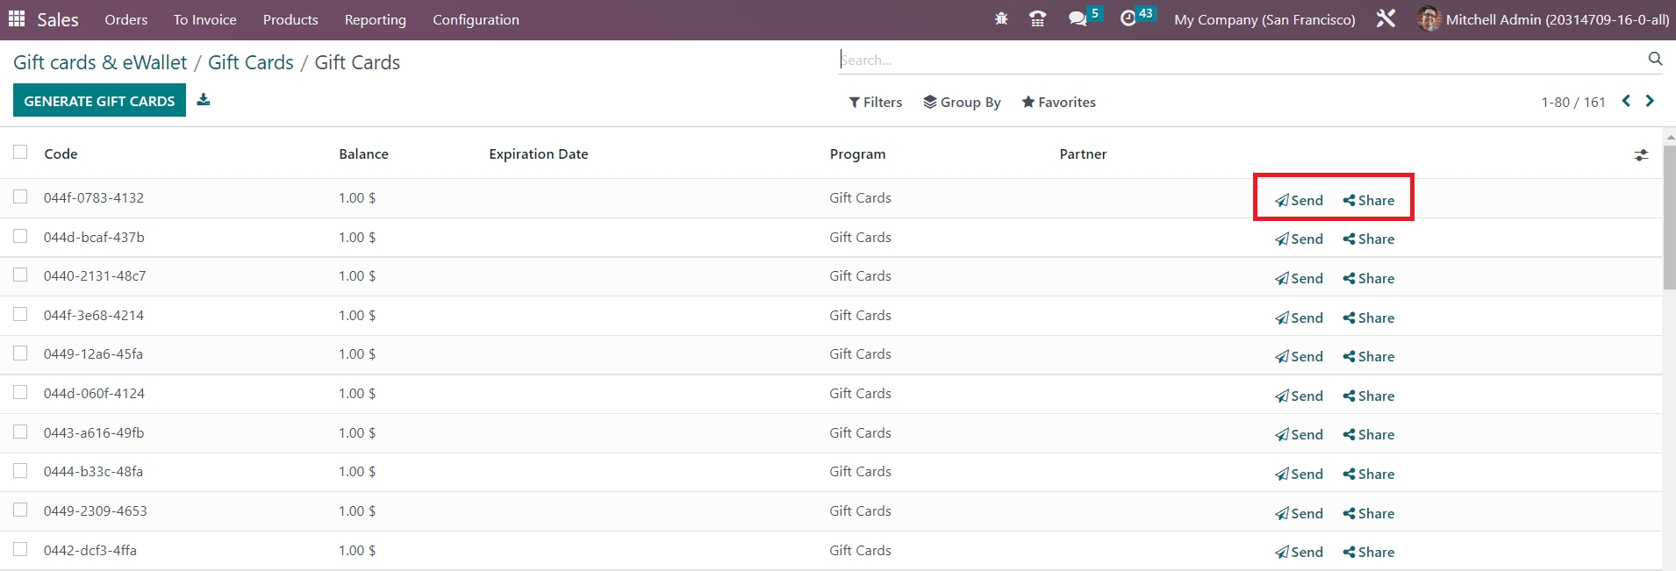Toggle the select-all checkbox in header
Image resolution: width=1676 pixels, height=571 pixels.
point(20,153)
